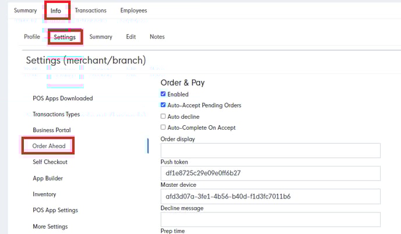Toggle Auto-Accept Pending Orders checkbox

tap(163, 105)
